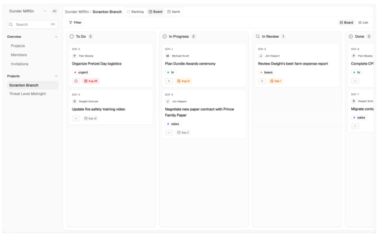Click Jim Halpert avatar on SCR-2
381x236 pixels.
coord(168,101)
